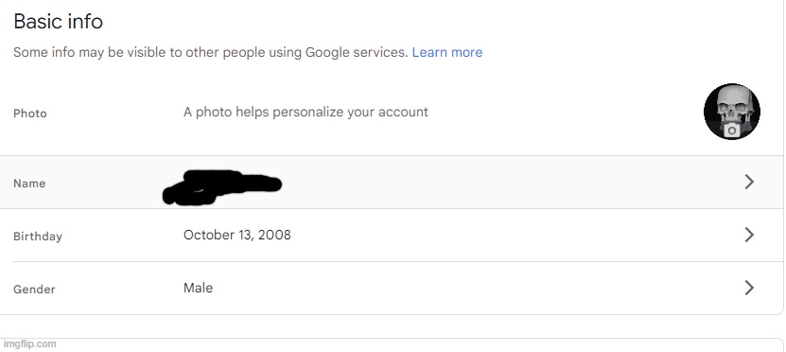Click the imgflip.com watermark

[29, 344]
